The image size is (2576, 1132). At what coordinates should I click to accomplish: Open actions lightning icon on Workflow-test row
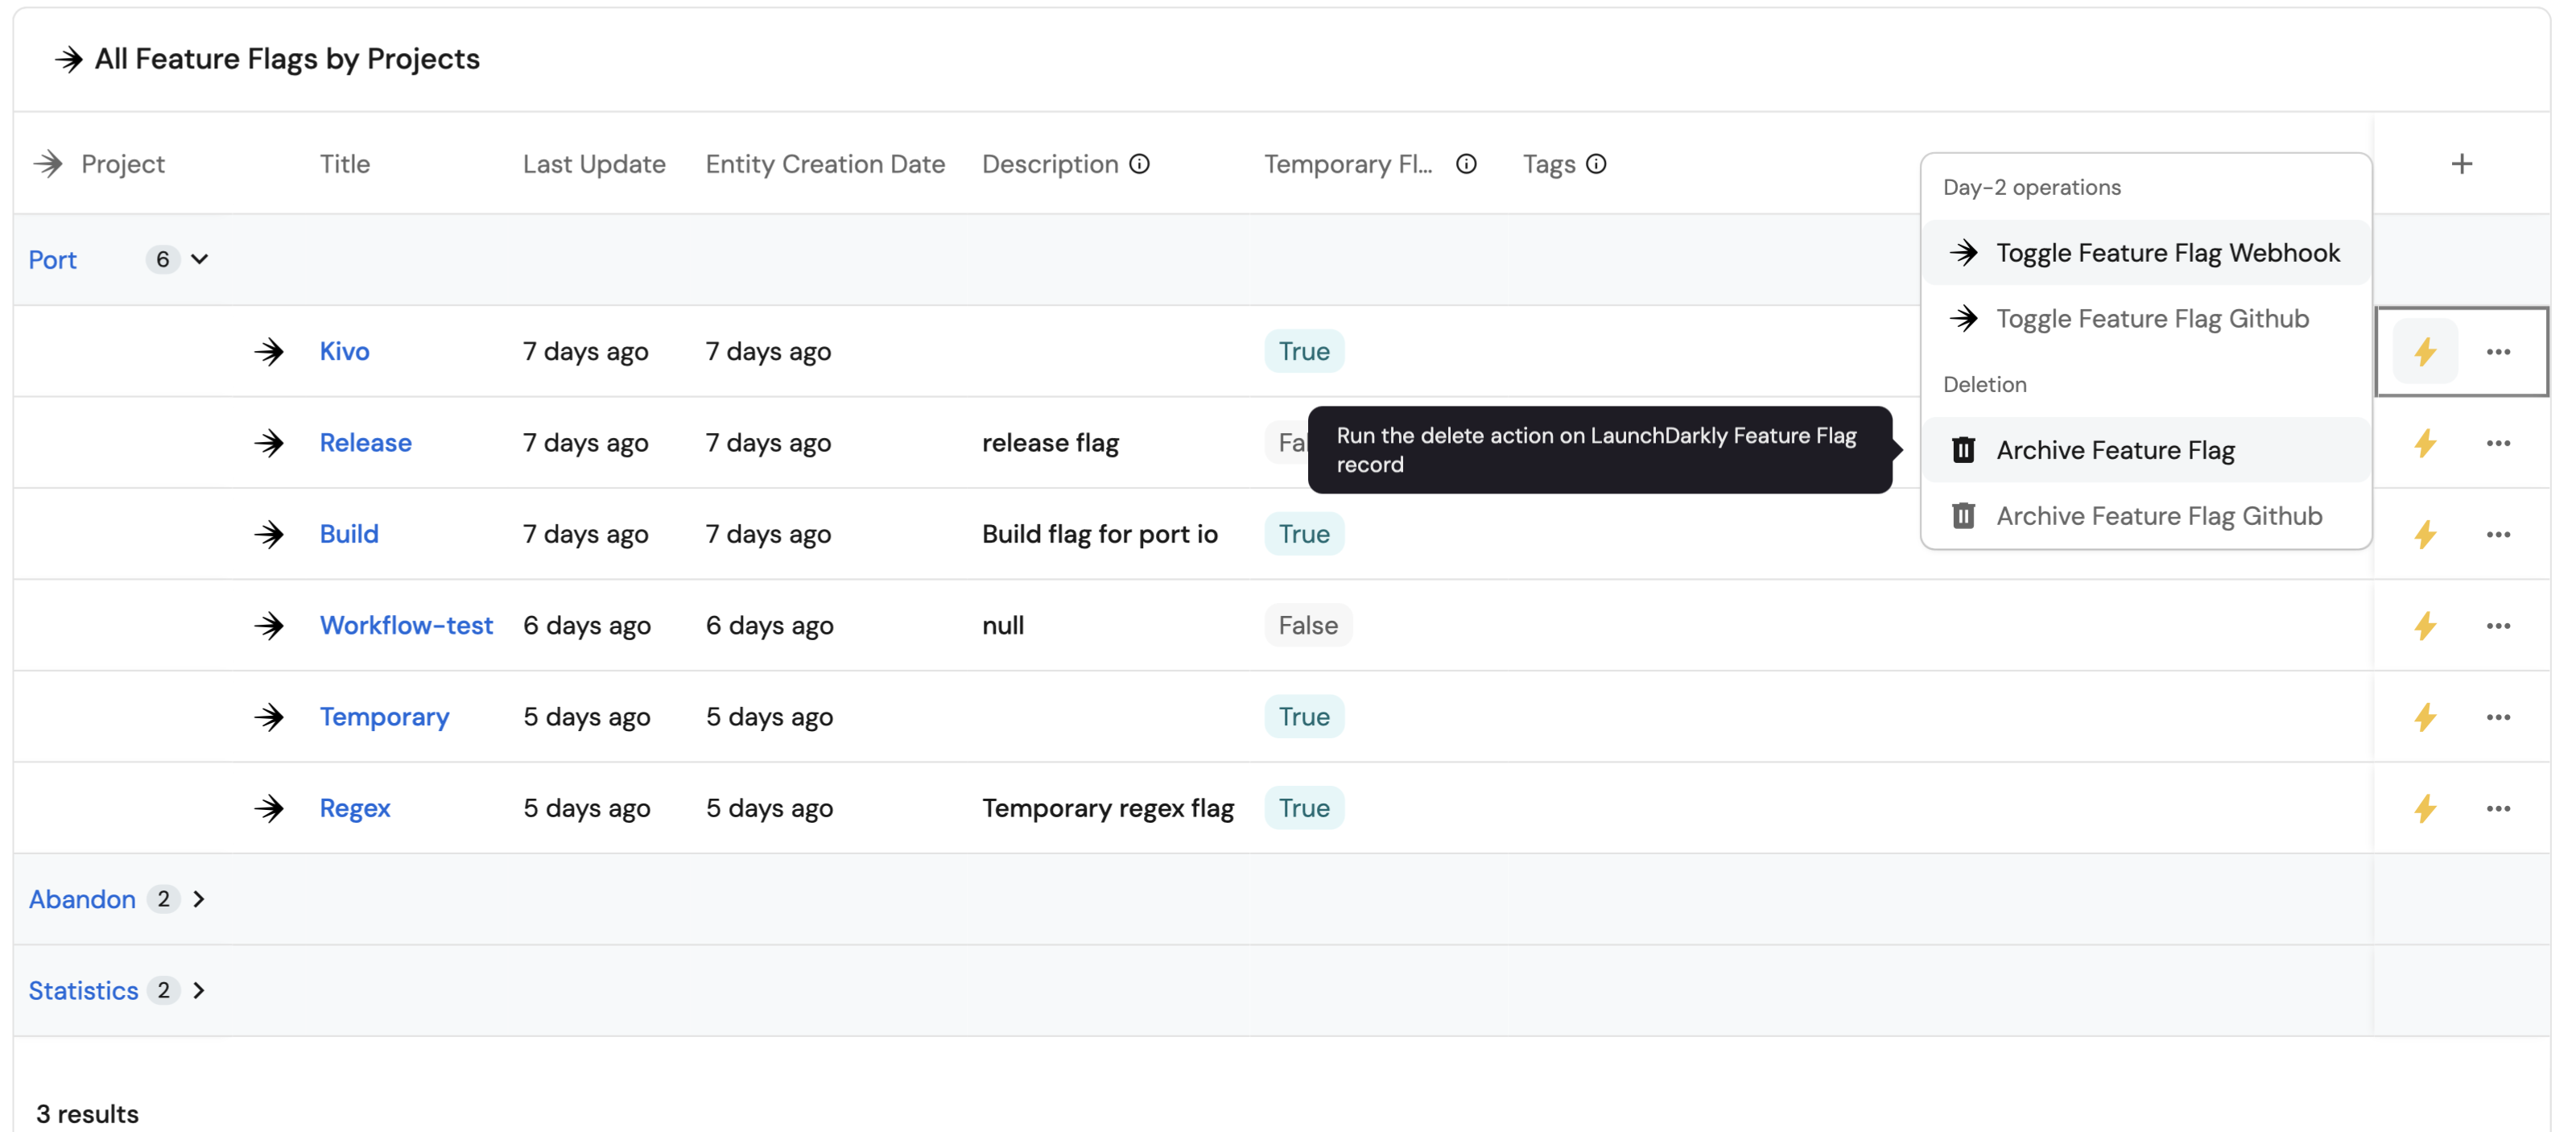(2424, 626)
